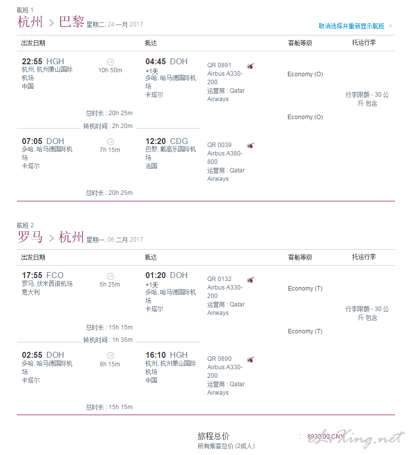Click the 托运行李 header in flight 2
The image size is (410, 455).
point(364,257)
